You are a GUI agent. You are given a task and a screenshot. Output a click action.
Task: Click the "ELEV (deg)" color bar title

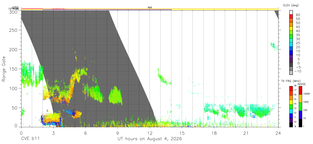(x=291, y=5)
